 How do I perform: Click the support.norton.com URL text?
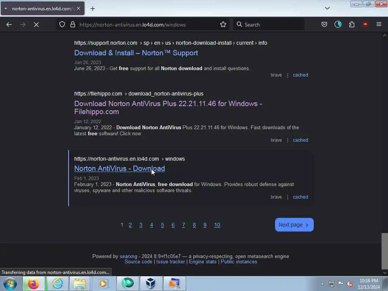106,43
